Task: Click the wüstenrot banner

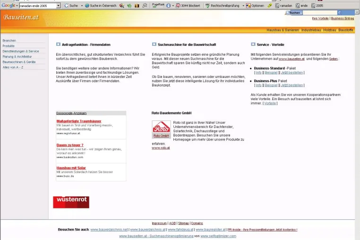Action: [71, 202]
